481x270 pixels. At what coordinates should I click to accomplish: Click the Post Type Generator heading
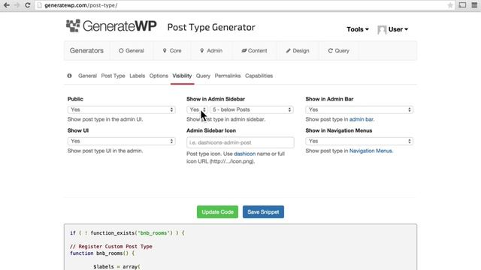point(211,27)
